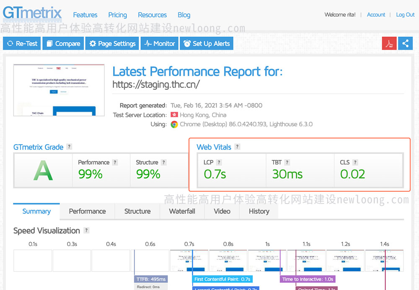This screenshot has width=419, height=290.
Task: Open the Pricing menu item
Action: (x=117, y=15)
